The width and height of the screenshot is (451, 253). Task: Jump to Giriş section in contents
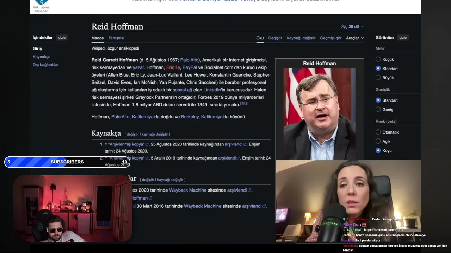click(37, 48)
